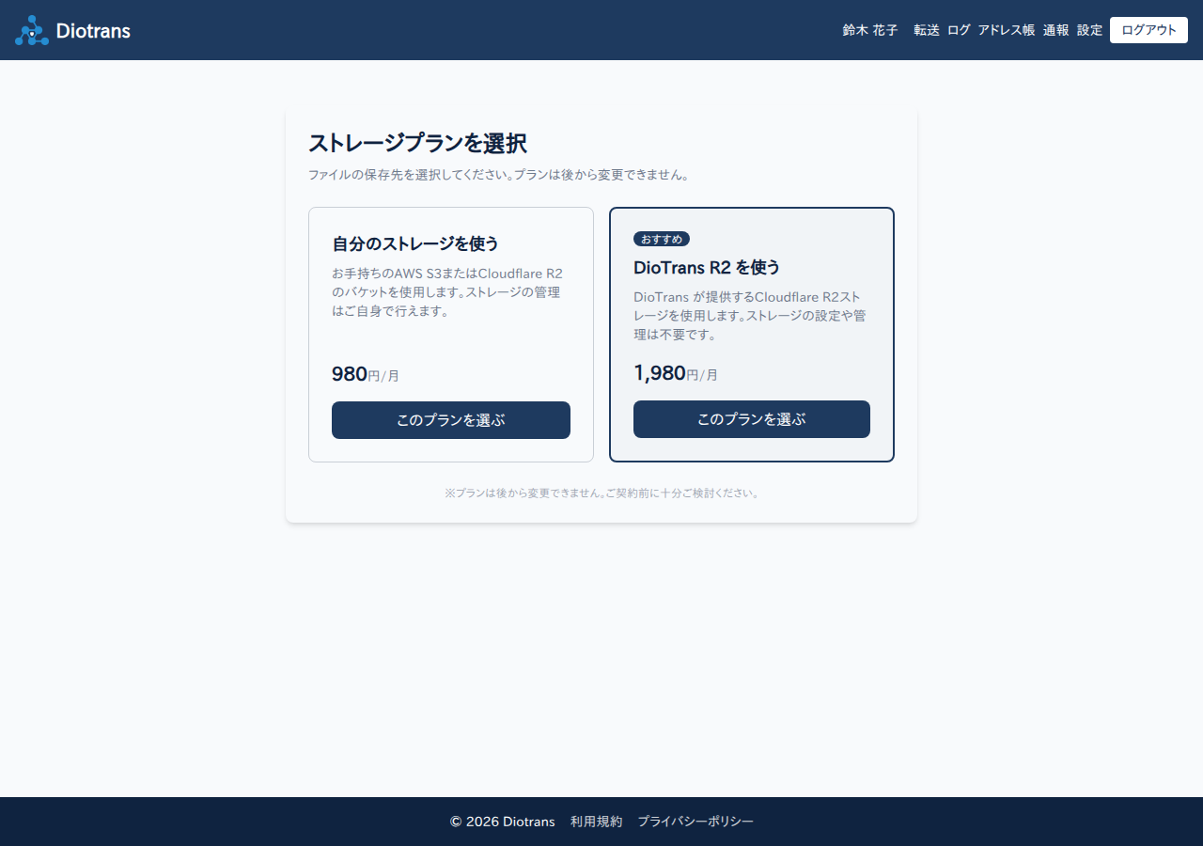This screenshot has width=1203, height=846.
Task: Click the おすすめ badge
Action: tap(662, 239)
